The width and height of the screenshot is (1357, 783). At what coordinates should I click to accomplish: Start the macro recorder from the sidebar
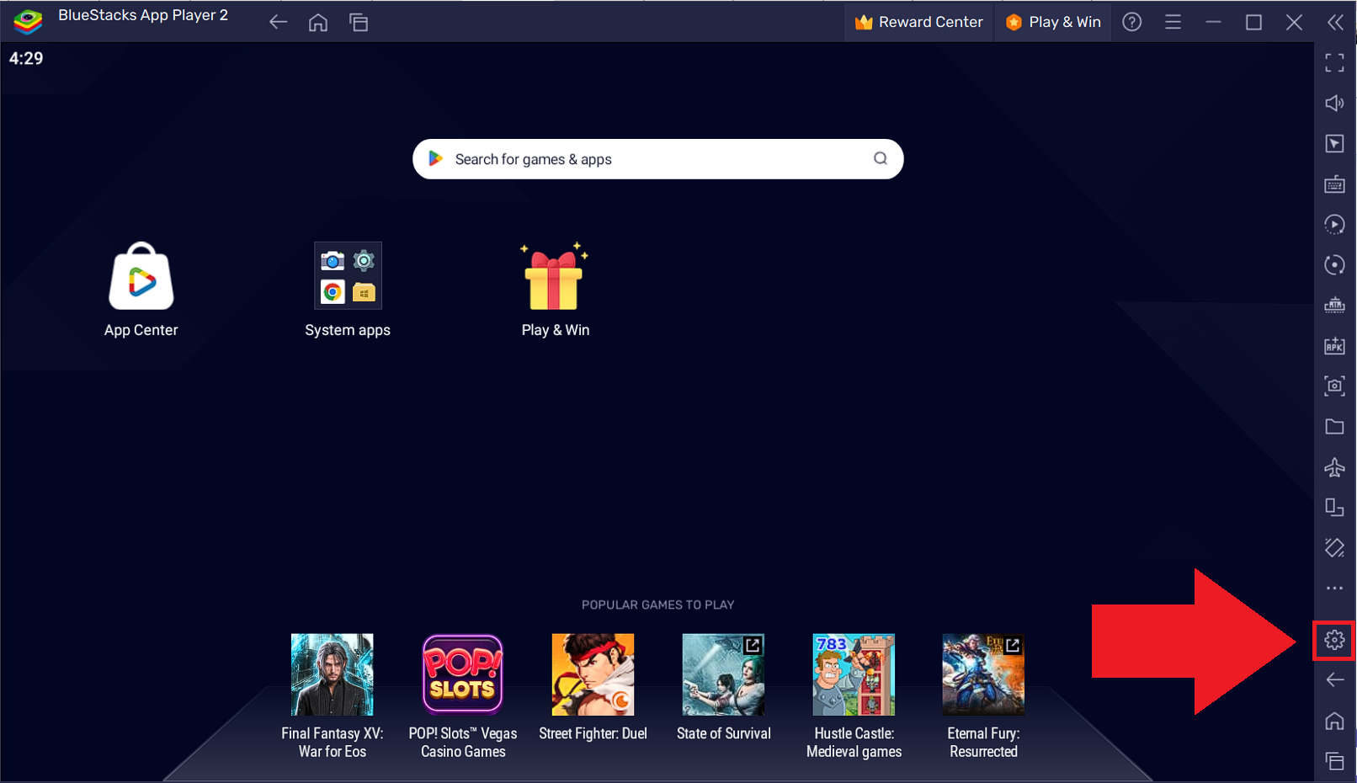pyautogui.click(x=1334, y=224)
